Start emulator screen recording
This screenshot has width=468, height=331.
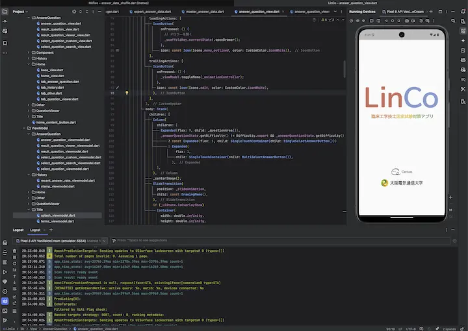pos(413,21)
